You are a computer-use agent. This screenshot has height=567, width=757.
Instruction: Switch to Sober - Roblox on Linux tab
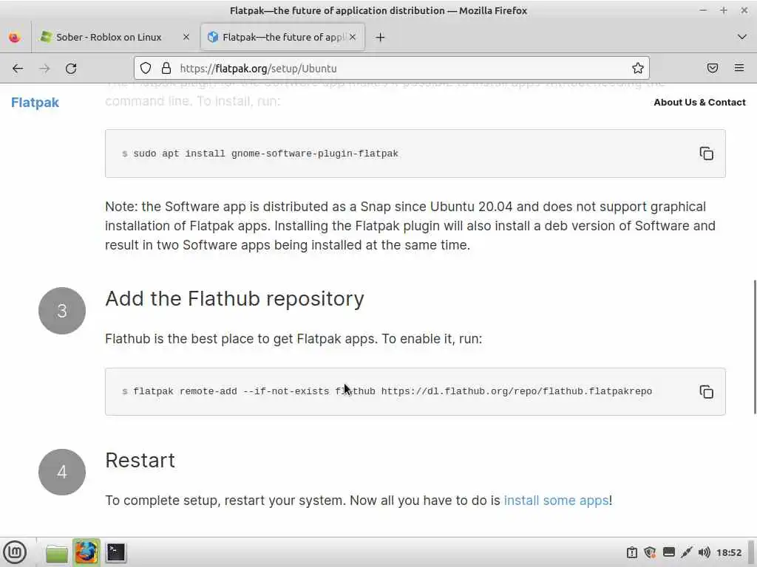pyautogui.click(x=109, y=37)
